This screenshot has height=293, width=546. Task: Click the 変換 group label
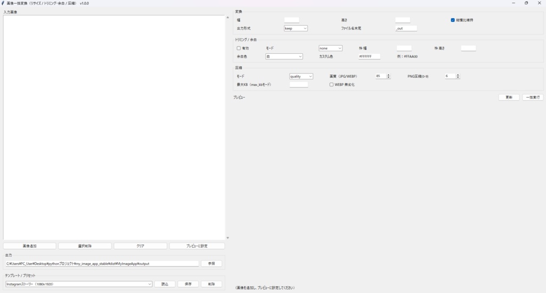(x=238, y=12)
